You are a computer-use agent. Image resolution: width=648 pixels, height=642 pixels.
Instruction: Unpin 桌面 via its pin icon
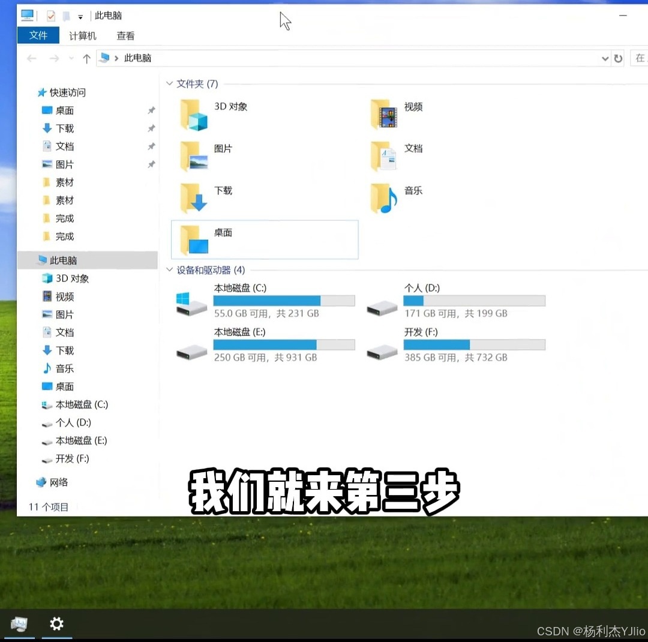[151, 110]
